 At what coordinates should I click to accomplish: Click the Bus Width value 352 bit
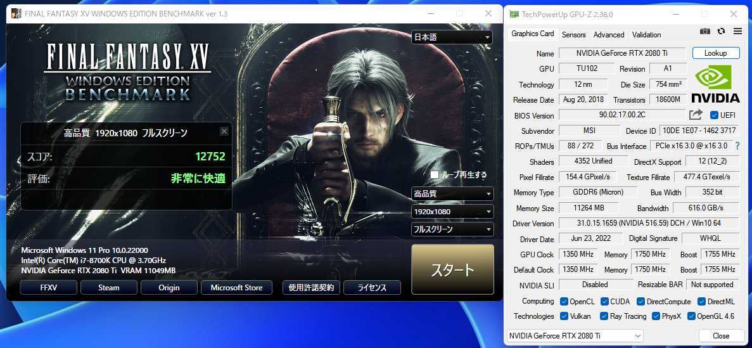[x=712, y=192]
